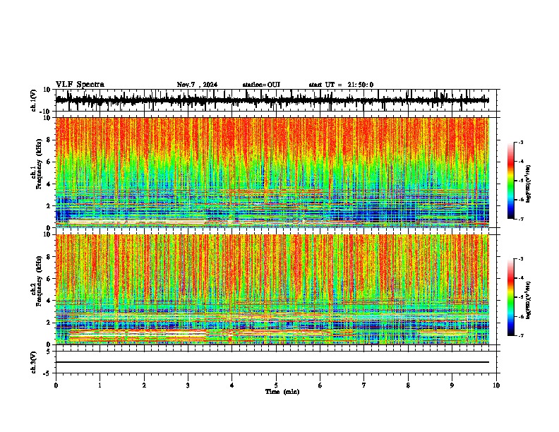Click the date 'Nov.7 , 2024'
559x432 pixels.
pos(197,85)
